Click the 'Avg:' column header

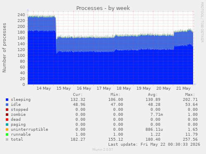tap(153, 95)
